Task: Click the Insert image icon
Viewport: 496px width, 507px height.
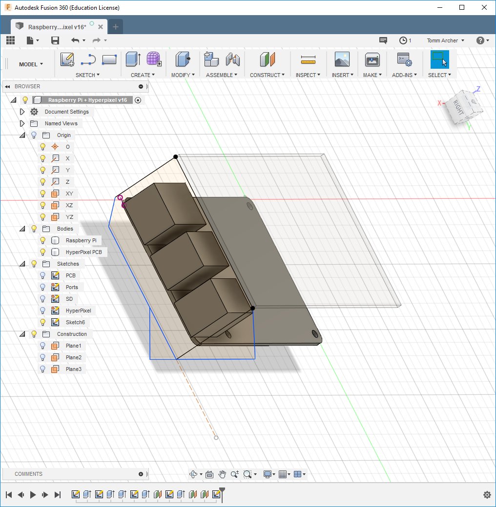Action: [x=342, y=59]
